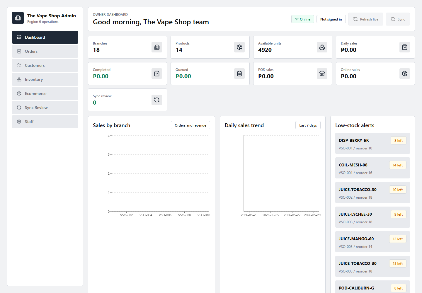422x293 pixels.
Task: Click the Refresh live button
Action: (x=366, y=19)
